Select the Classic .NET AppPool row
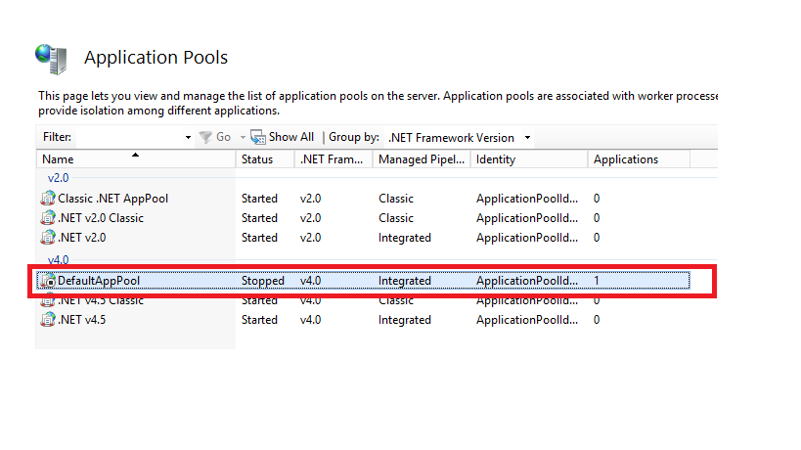Viewport: 801px width, 450px height. pos(363,199)
